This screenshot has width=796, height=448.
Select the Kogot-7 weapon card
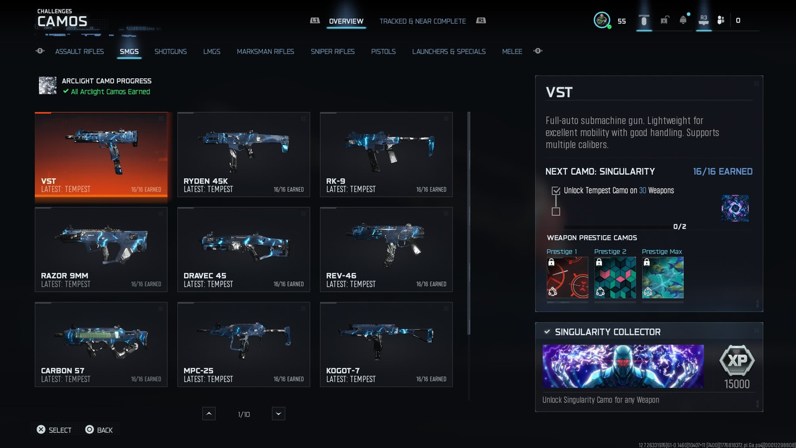point(386,345)
